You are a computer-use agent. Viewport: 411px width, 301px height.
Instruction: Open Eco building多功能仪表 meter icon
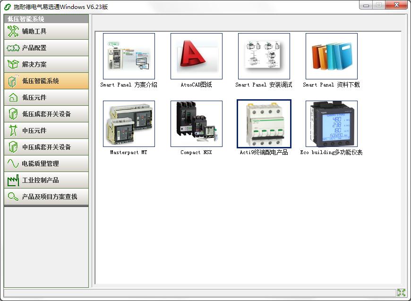pyautogui.click(x=332, y=124)
